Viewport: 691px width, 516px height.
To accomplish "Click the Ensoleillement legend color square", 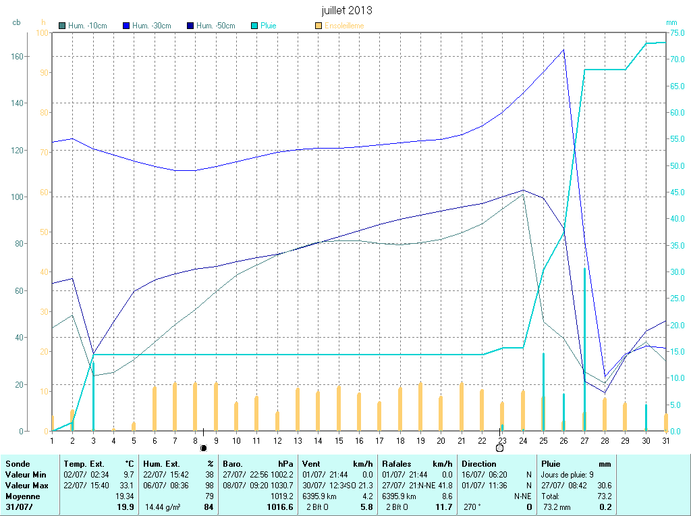I will (x=319, y=26).
